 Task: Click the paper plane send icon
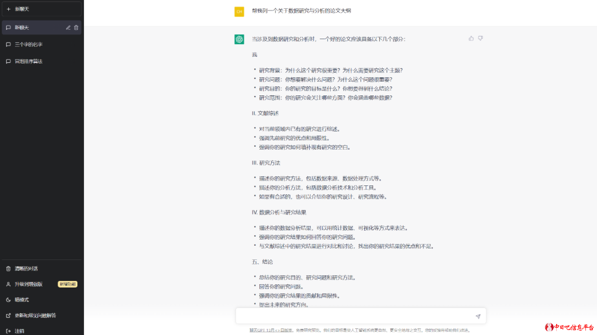pyautogui.click(x=478, y=316)
